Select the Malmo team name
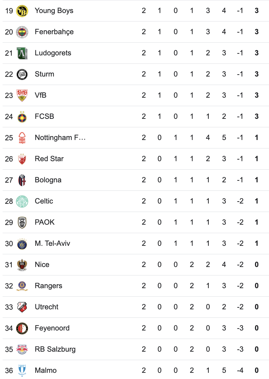This screenshot has height=379, width=269. pyautogui.click(x=46, y=371)
